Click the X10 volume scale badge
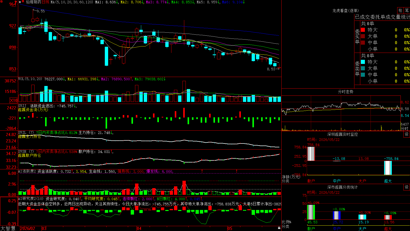The width and height of the screenshot is (410, 231). (13, 100)
